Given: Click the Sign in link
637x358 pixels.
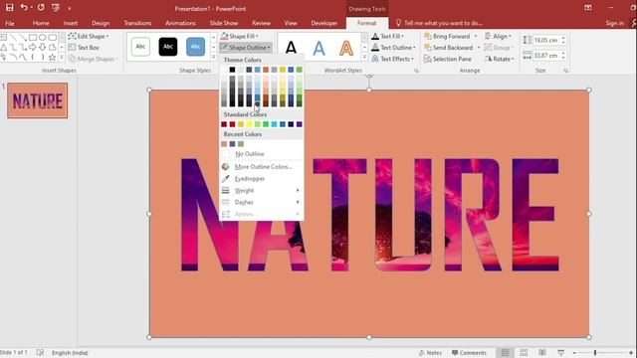Looking at the screenshot, I should pos(615,23).
